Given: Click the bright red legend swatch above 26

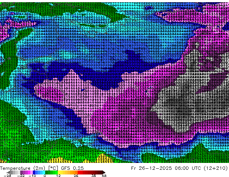Looking at the screenshot, I should (79, 172).
